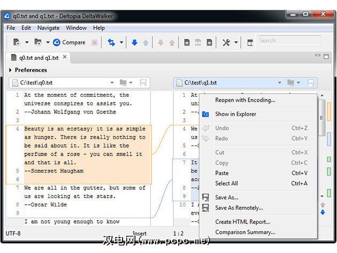337x253 pixels.
Task: Click the orange difference marker in overview strip
Action: (329, 112)
